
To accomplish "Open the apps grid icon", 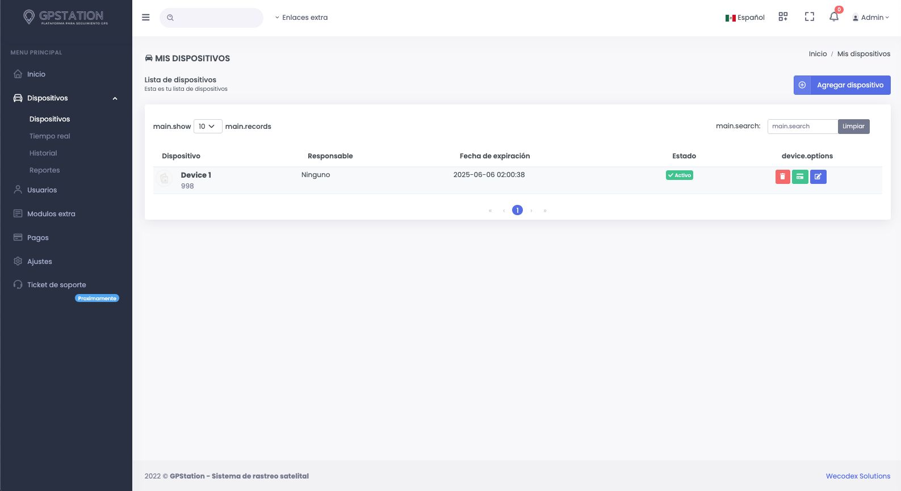I will 783,17.
